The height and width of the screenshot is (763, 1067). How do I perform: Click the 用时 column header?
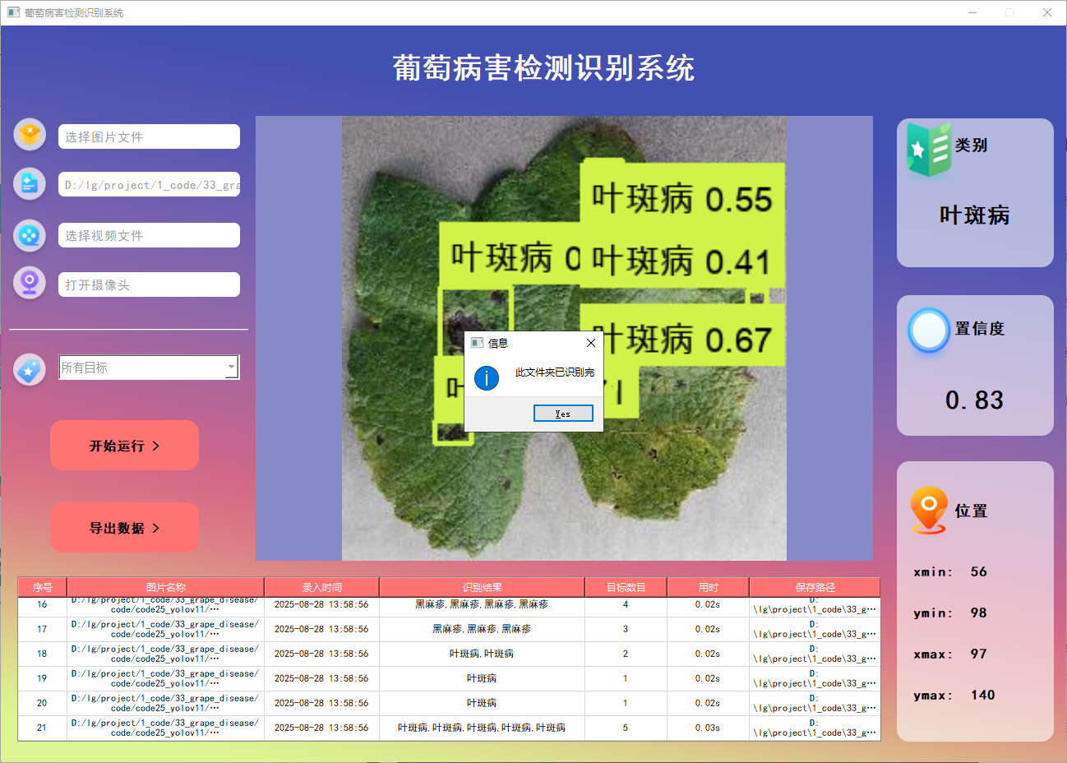pos(708,587)
